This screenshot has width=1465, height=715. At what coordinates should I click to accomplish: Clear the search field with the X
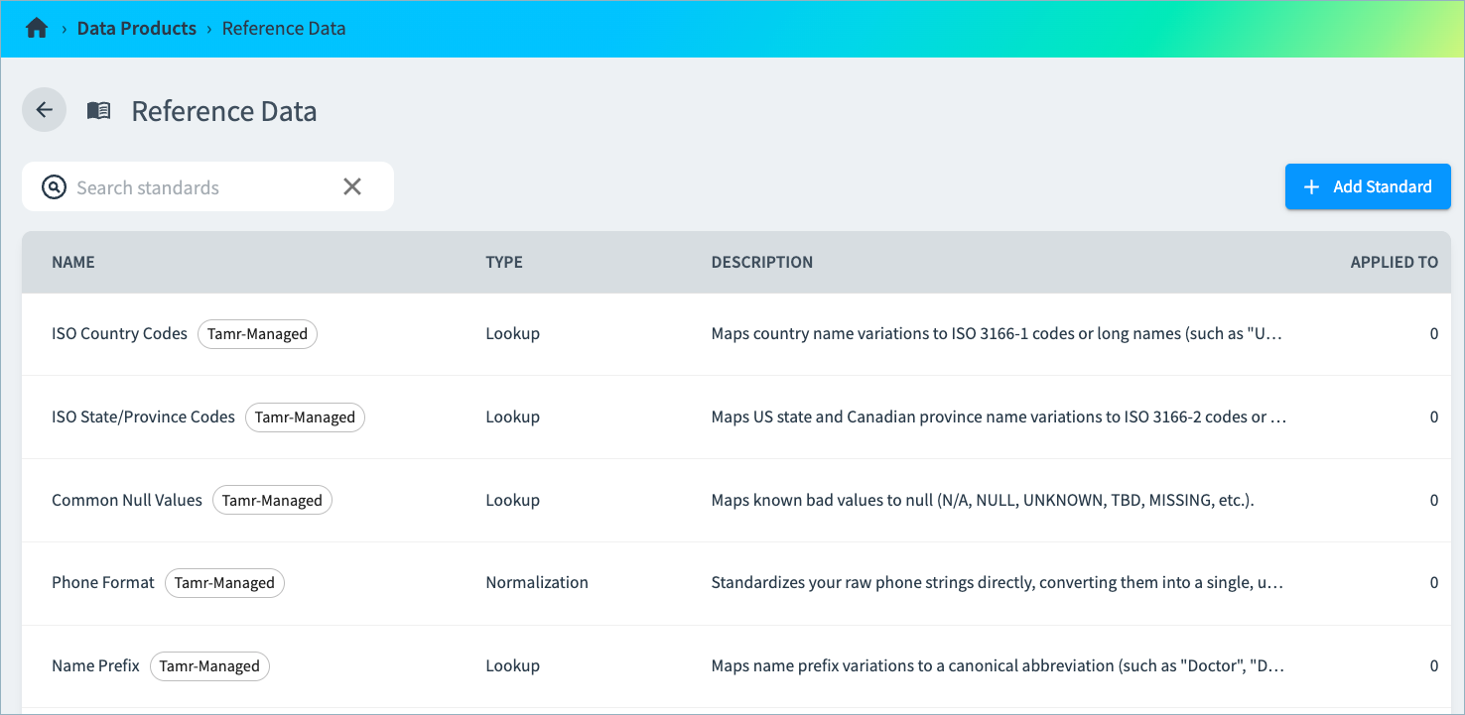352,186
